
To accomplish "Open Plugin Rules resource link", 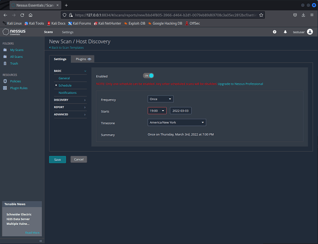I will click(19, 88).
